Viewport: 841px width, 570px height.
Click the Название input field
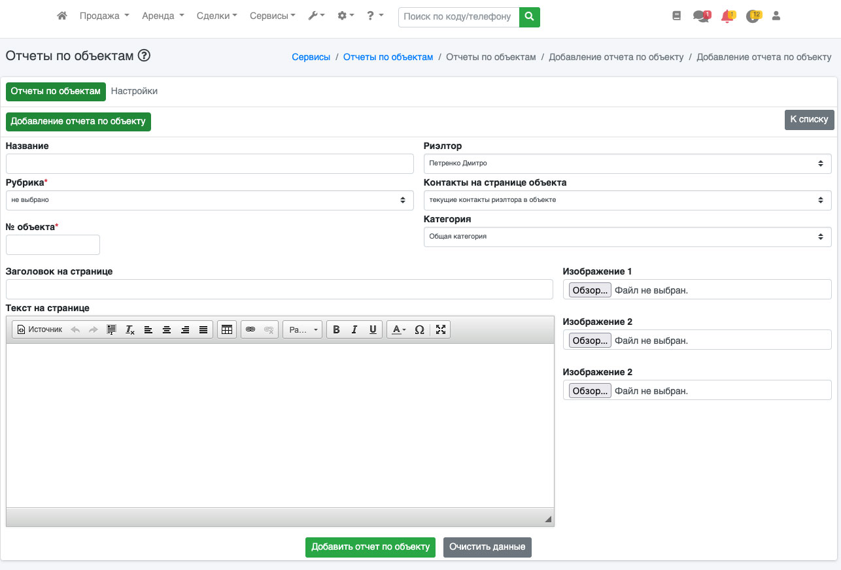[209, 163]
